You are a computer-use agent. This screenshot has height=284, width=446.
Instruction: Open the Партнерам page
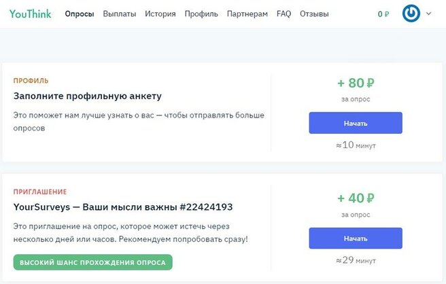pos(247,14)
